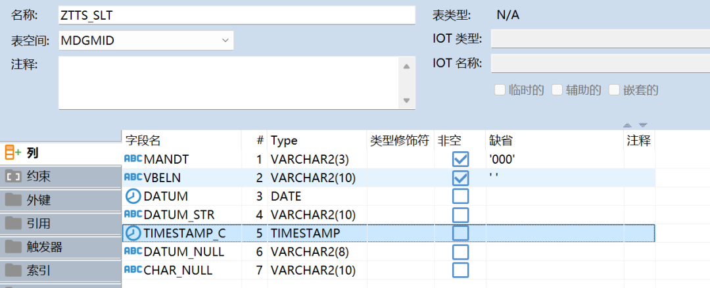Click the folder icon beside 外键
The image size is (710, 288).
[x=13, y=199]
